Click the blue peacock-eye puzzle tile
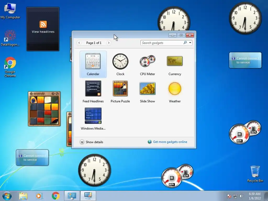The image size is (268, 201). tap(33, 100)
